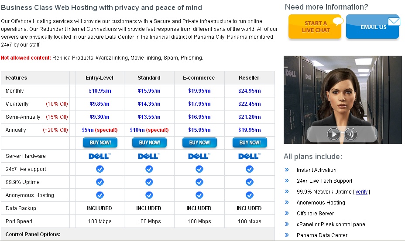Click the virtual assistant video thumbnail
Screen dimensions: 405x241
click(343, 100)
